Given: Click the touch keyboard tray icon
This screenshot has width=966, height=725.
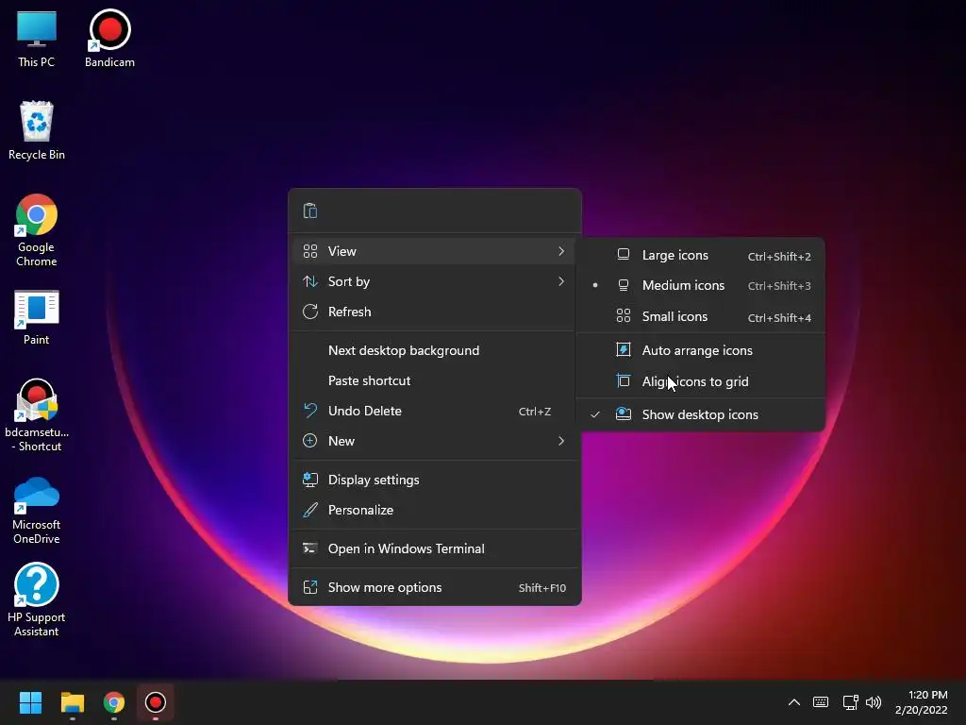Looking at the screenshot, I should [821, 702].
